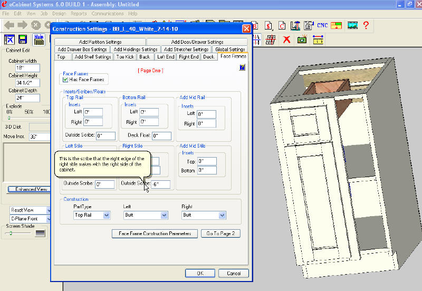Switch to the Add Shelf Settings tab
The image size is (422, 291).
93,57
